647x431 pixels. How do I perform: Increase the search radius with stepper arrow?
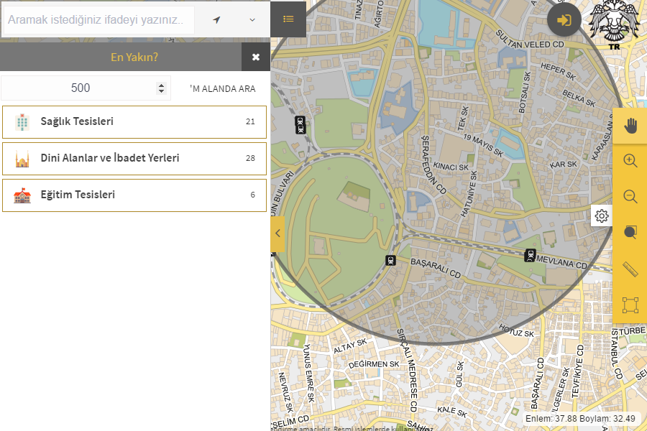(161, 85)
